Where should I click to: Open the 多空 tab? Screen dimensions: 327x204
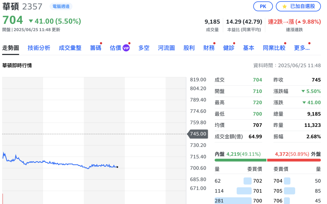pos(144,47)
